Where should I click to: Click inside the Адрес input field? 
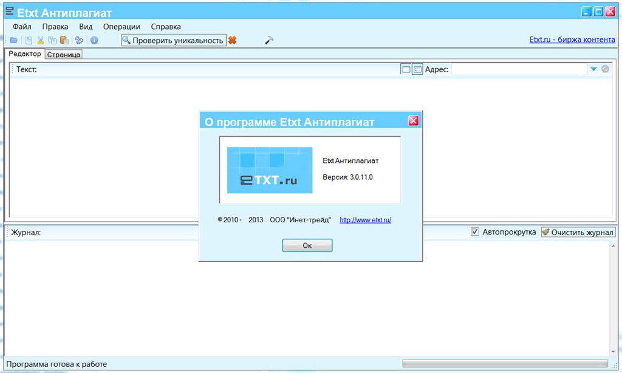[519, 69]
